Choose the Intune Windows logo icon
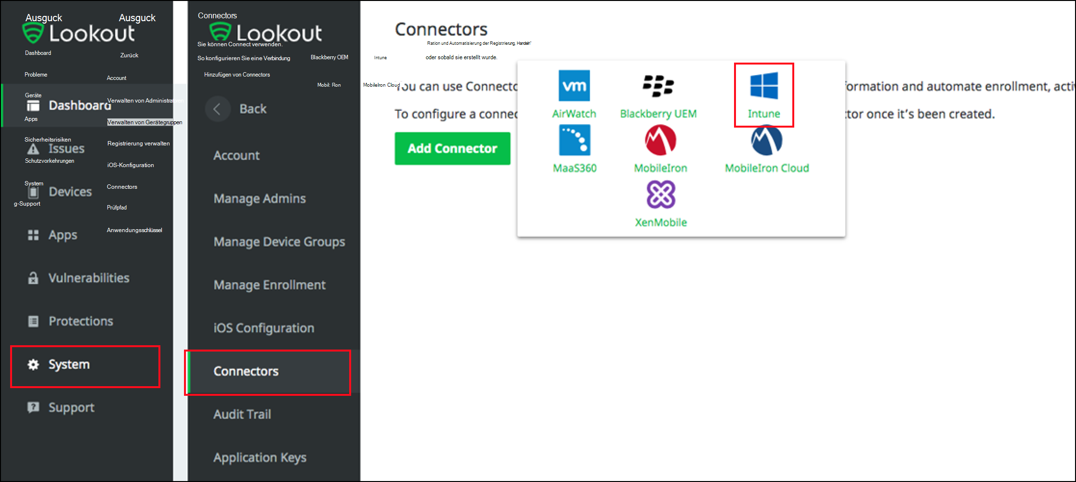The width and height of the screenshot is (1076, 482). (x=764, y=86)
